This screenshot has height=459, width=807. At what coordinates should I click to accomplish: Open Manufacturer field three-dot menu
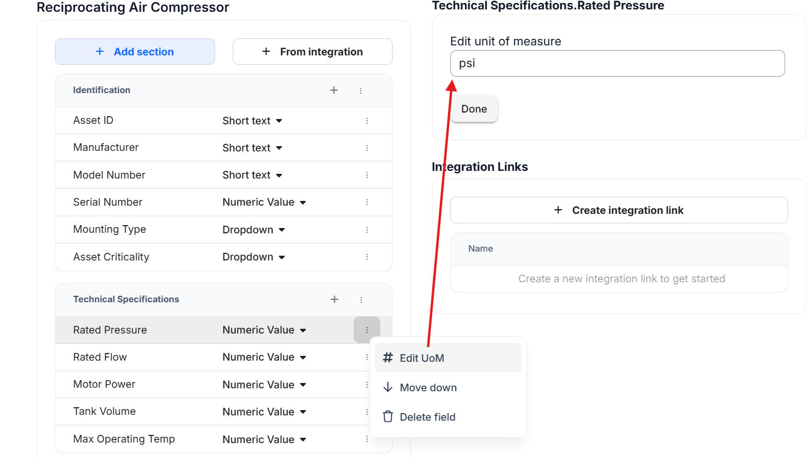coord(367,148)
